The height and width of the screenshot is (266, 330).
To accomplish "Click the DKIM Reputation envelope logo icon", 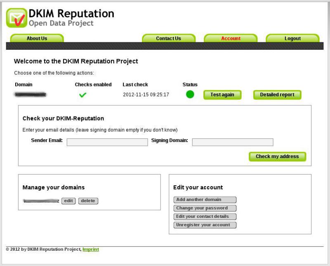I will [16, 17].
